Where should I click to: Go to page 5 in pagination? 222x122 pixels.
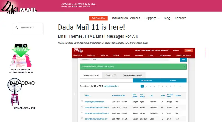point(158,86)
